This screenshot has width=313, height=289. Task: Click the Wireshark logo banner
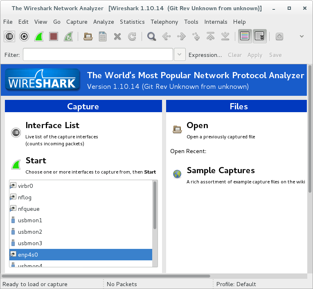tap(42, 80)
